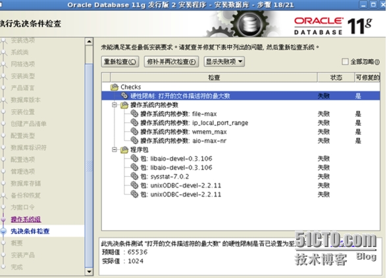Click the 安装产品 step in sidebar
The width and height of the screenshot is (389, 278).
point(22,255)
